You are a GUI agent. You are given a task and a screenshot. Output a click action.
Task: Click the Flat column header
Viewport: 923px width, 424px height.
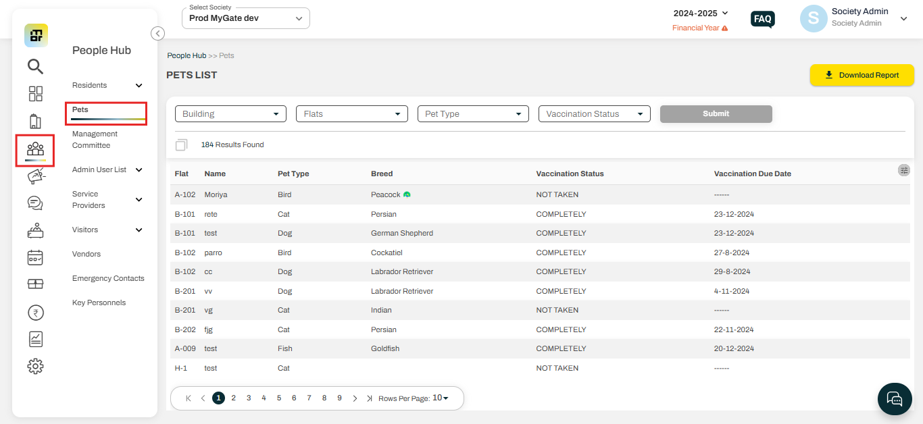[x=182, y=174]
